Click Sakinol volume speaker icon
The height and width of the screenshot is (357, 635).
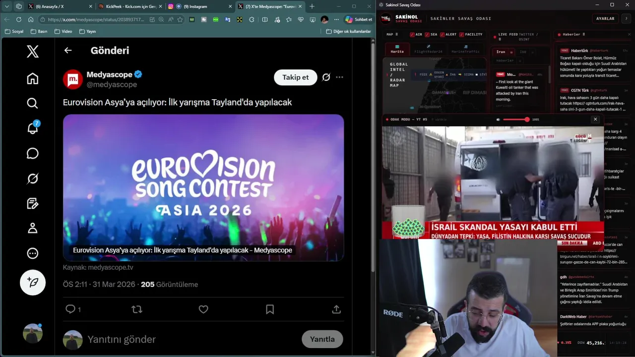[498, 119]
